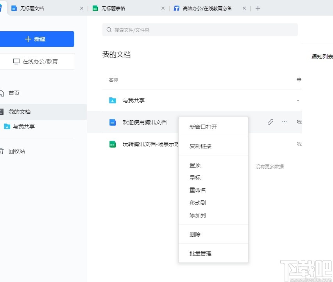Click the 在线办公/教育 monitor icon
The height and width of the screenshot is (282, 333).
pos(16,61)
